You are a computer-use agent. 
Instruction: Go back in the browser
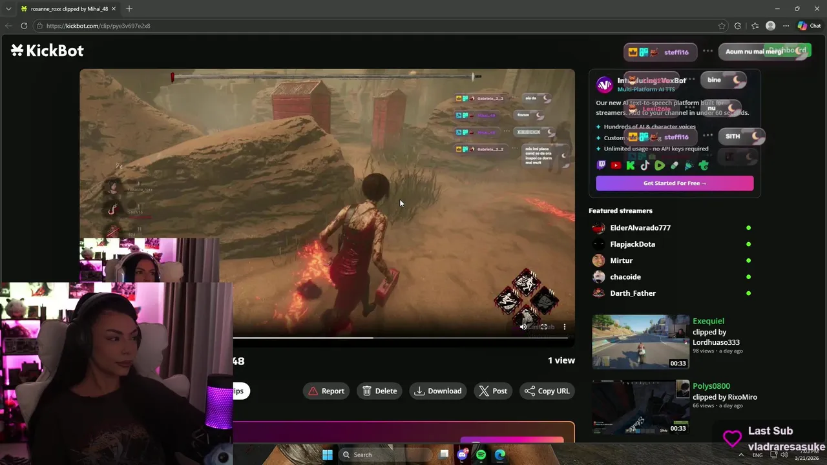click(8, 26)
